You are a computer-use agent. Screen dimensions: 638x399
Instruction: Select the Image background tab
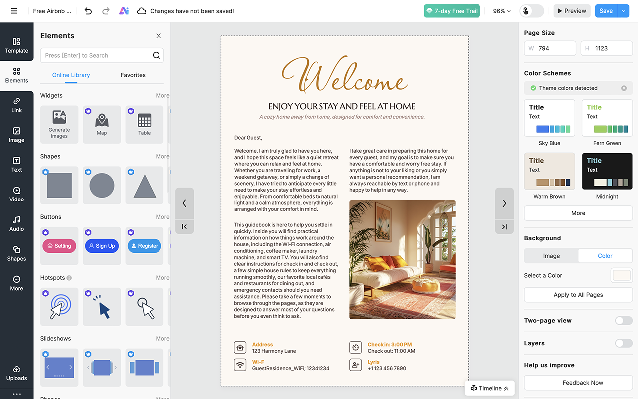point(551,256)
